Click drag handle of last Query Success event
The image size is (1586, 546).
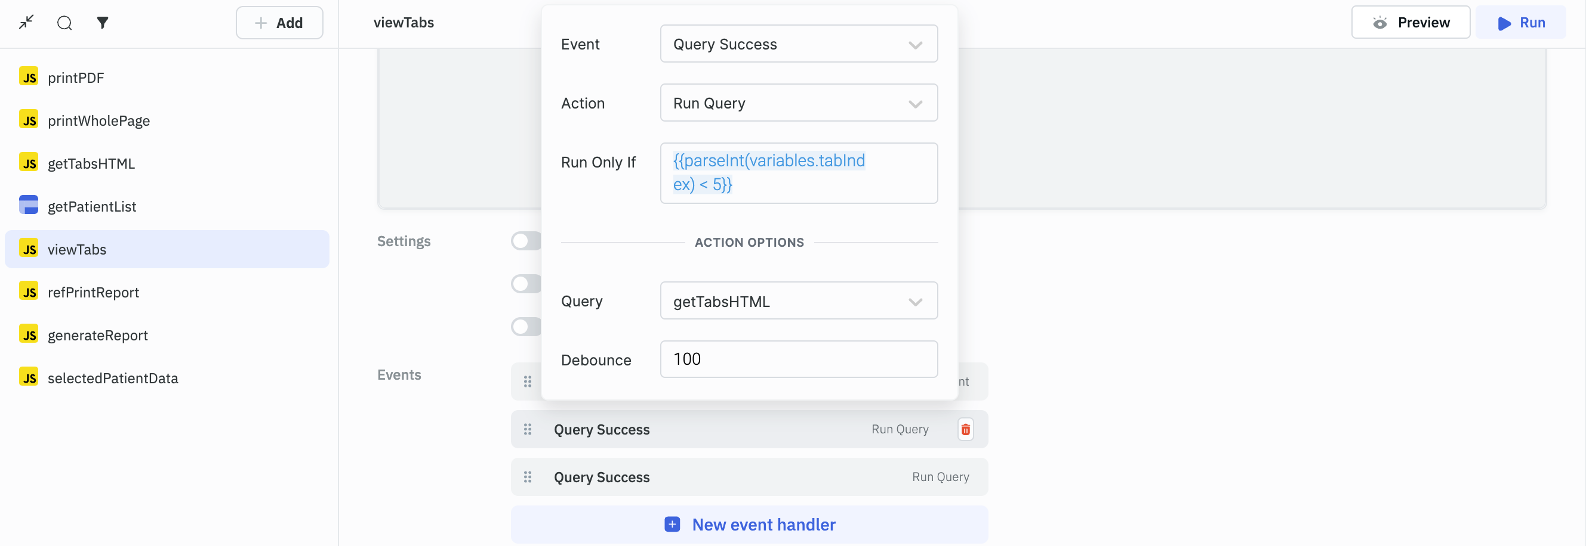click(x=528, y=477)
